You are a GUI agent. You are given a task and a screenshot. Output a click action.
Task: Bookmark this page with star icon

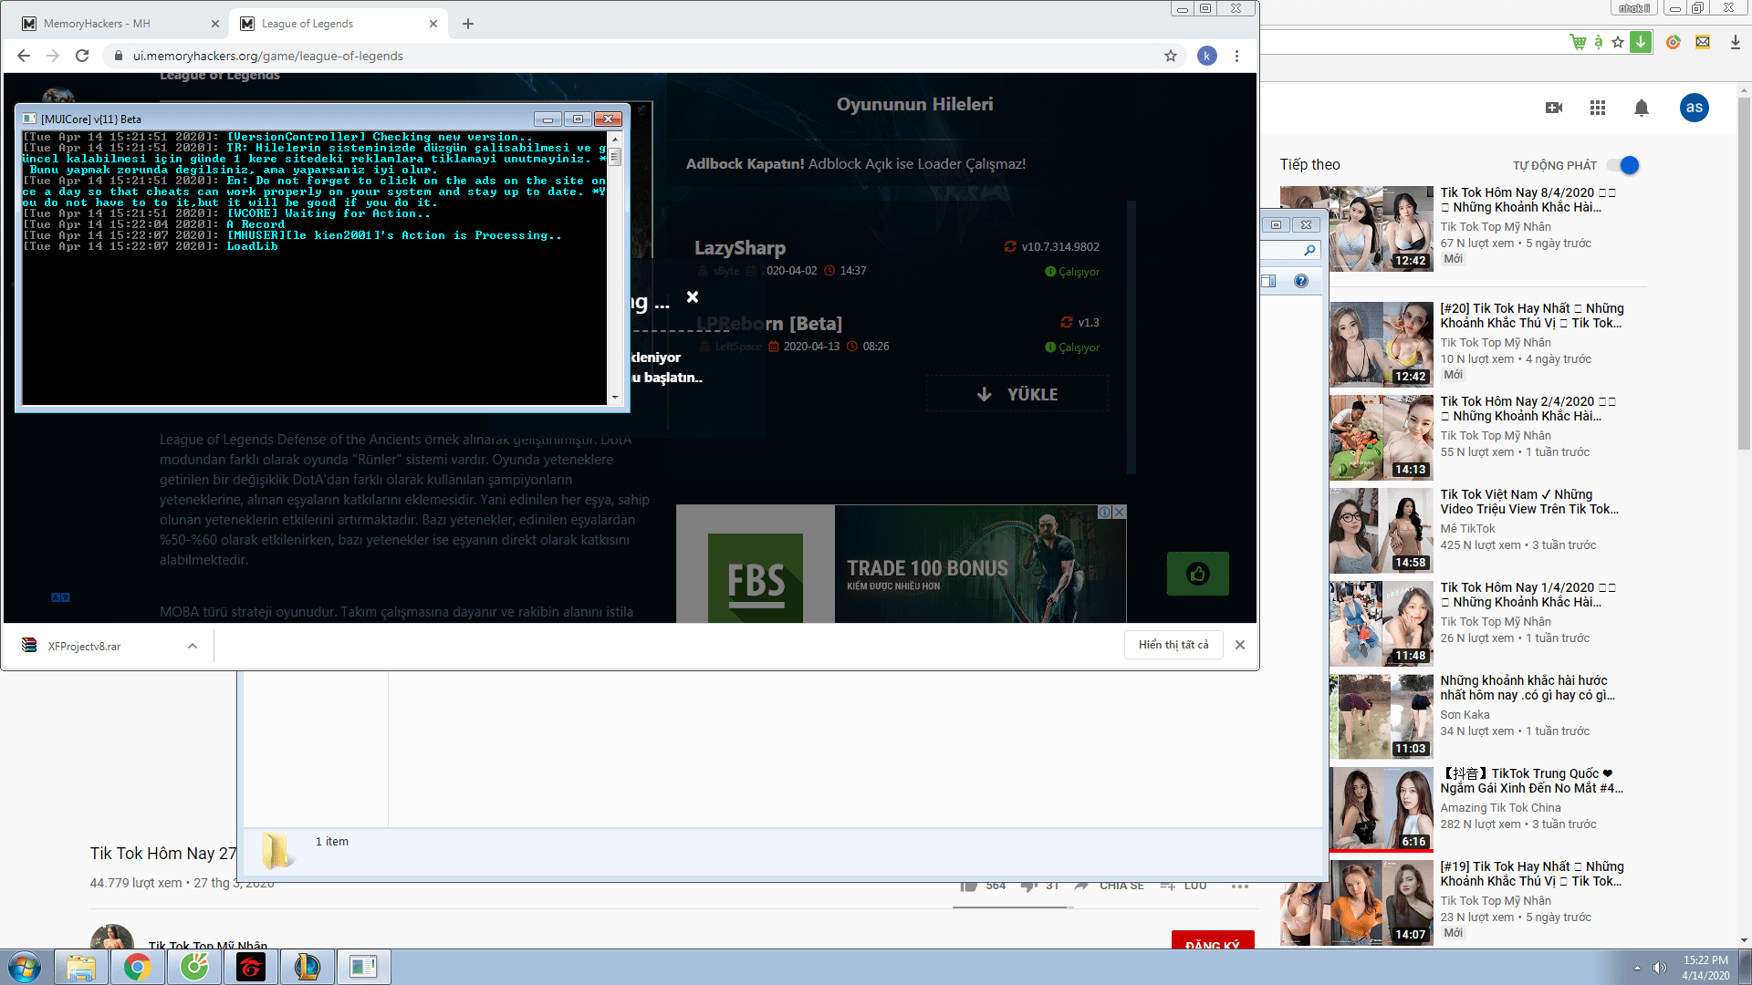point(1171,56)
